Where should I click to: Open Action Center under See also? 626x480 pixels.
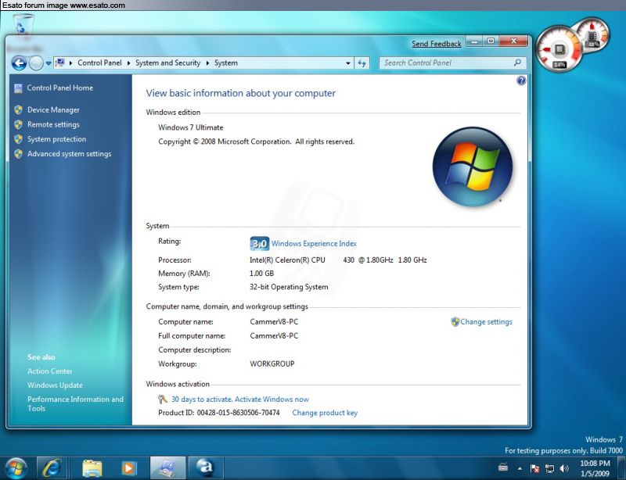click(x=50, y=371)
